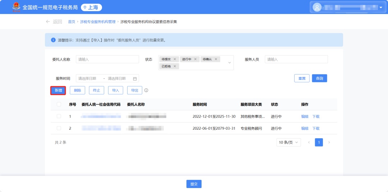Remove the 已拒绝 status tag
This screenshot has width=388, height=192.
[175, 66]
